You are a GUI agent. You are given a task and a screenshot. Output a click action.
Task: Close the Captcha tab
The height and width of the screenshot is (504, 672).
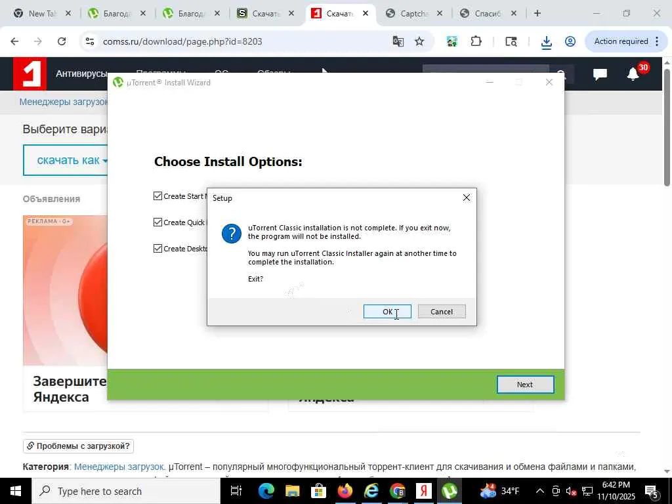[440, 14]
